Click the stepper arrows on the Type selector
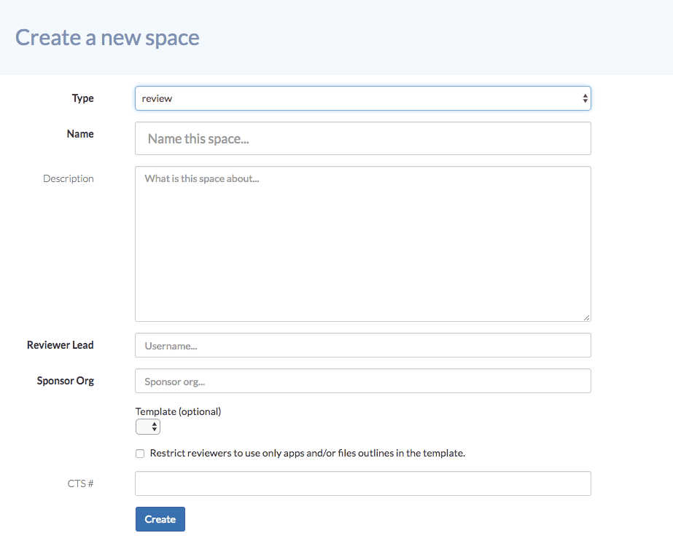 point(584,98)
